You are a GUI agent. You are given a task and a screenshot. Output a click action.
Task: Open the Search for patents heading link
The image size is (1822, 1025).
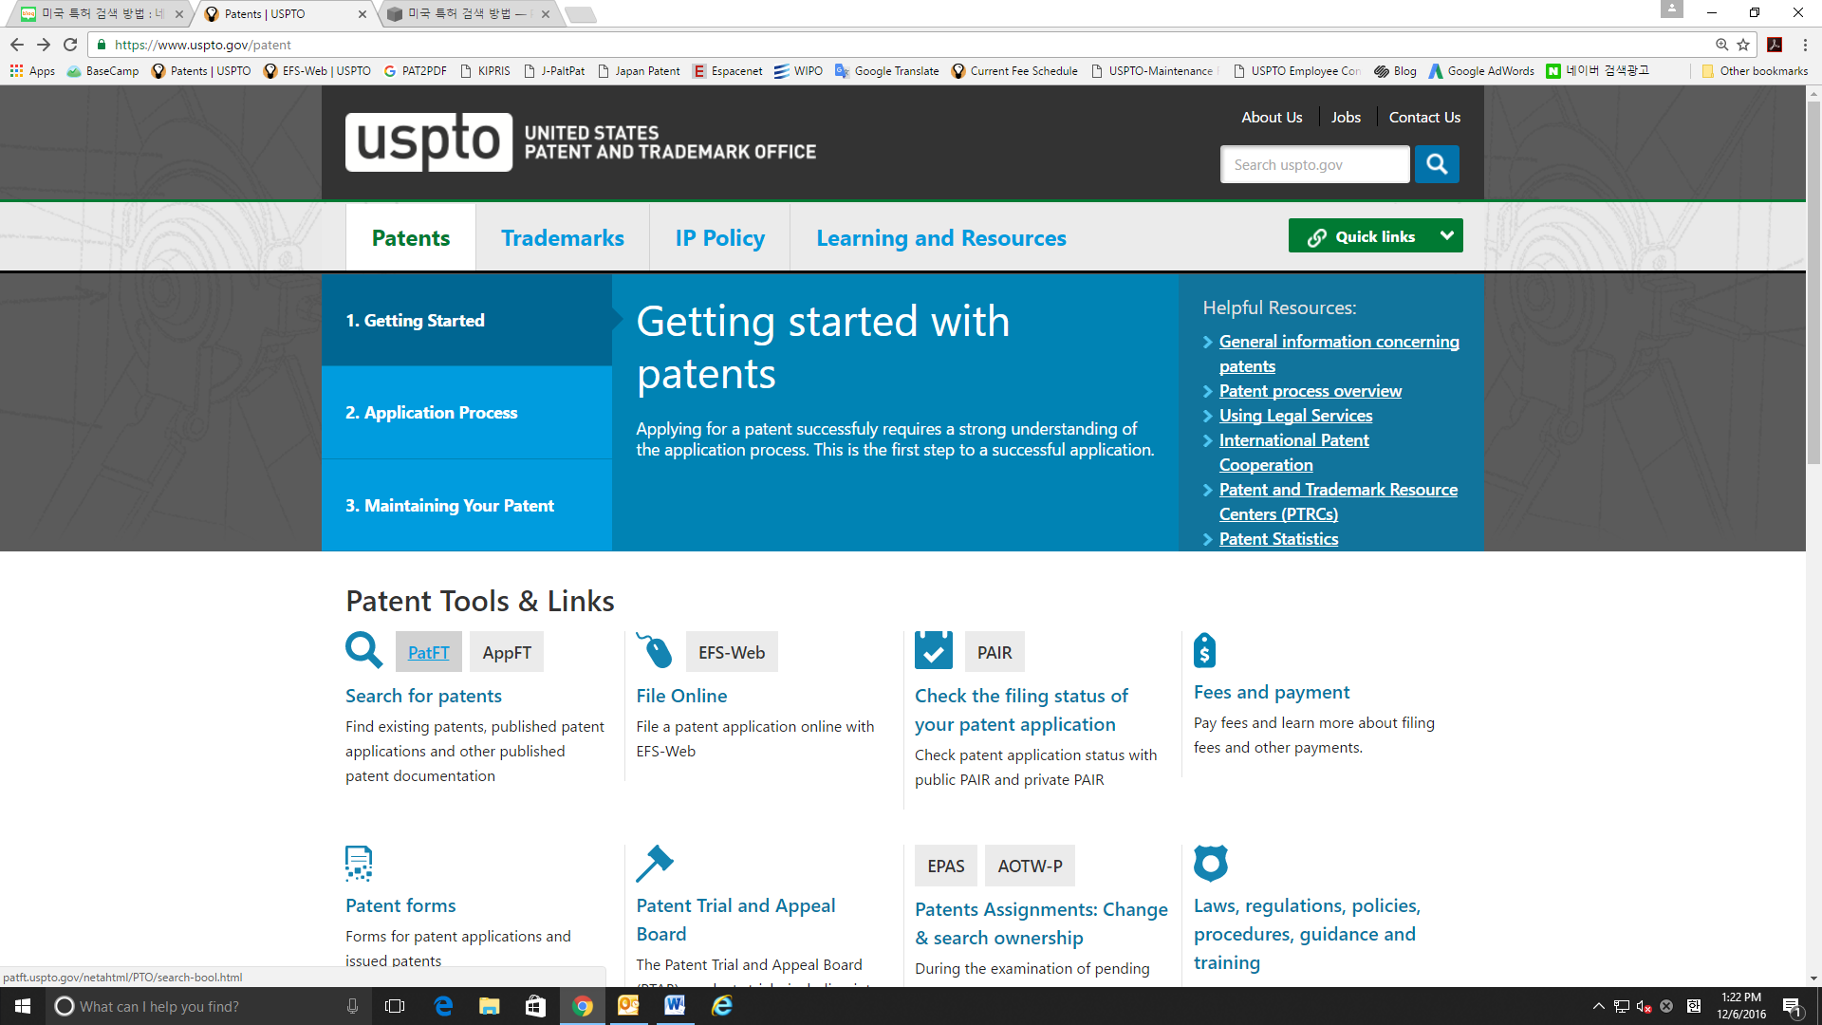(x=423, y=696)
